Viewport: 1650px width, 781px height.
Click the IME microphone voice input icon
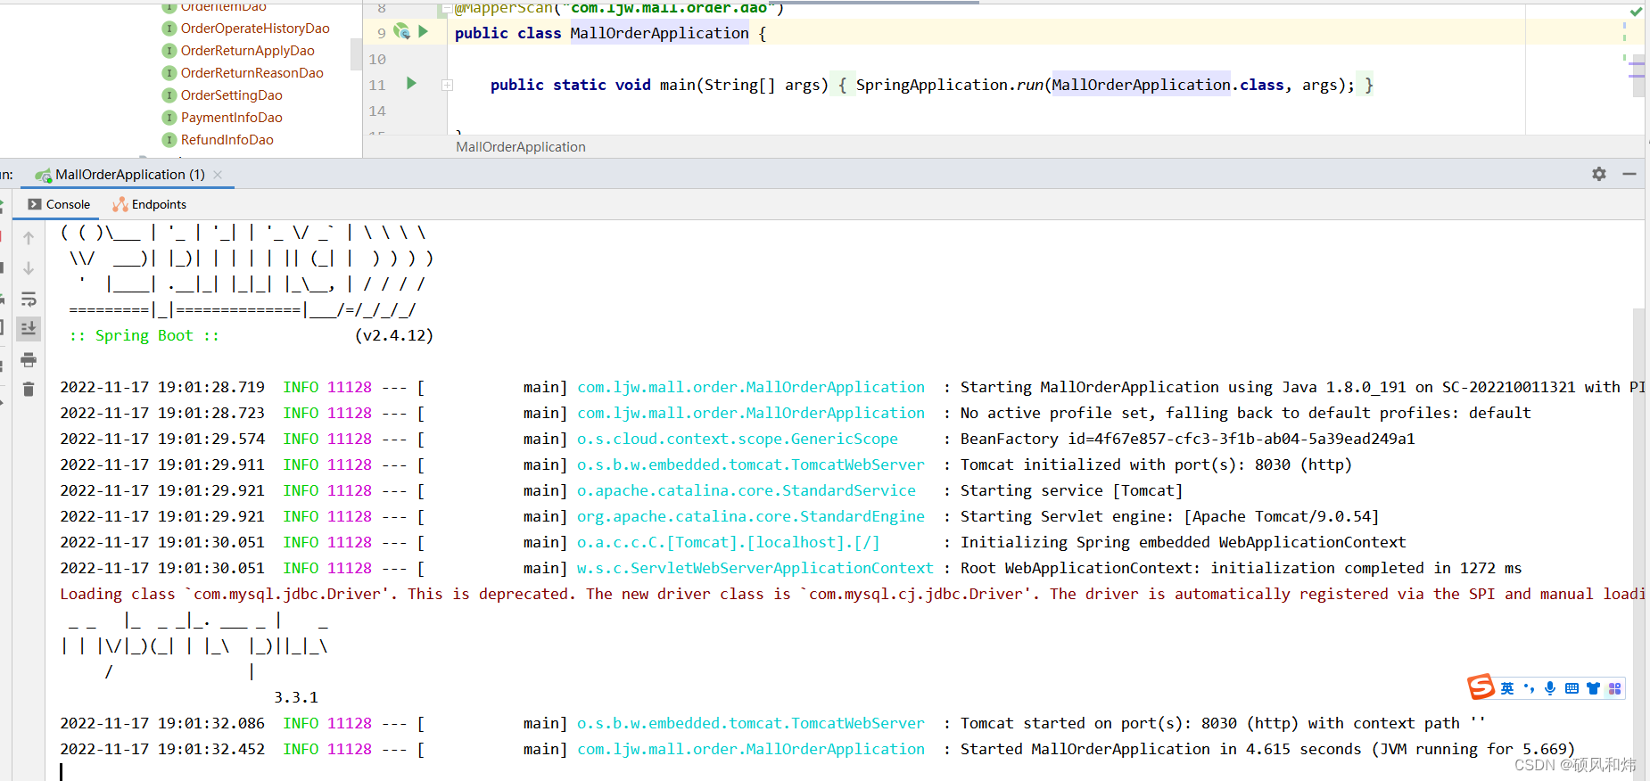point(1550,688)
